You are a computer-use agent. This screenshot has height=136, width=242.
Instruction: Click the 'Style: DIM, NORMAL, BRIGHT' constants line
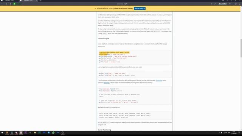pos(113,117)
